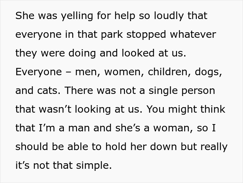This screenshot has height=183, width=243.
Task: Click the word "think"
Action: [212, 110]
